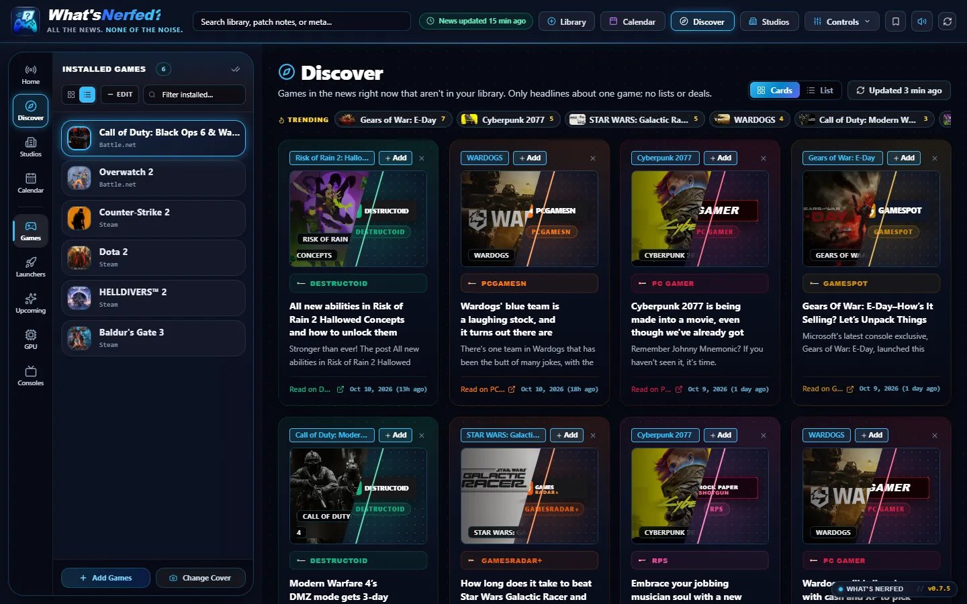Open Upcoming in the left sidebar
Screen dimensions: 967x604
(30, 303)
